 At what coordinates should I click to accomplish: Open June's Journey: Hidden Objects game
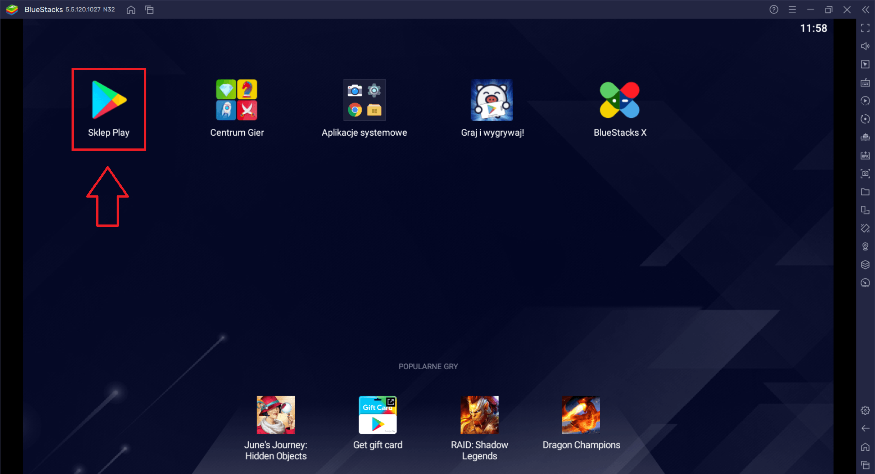pos(276,428)
